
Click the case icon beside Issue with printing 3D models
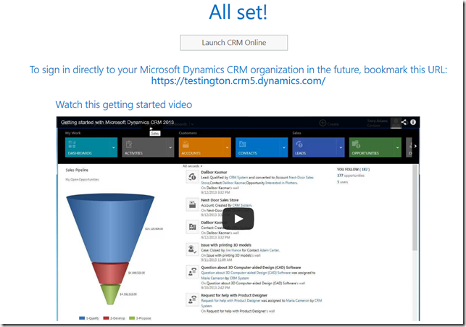click(192, 249)
